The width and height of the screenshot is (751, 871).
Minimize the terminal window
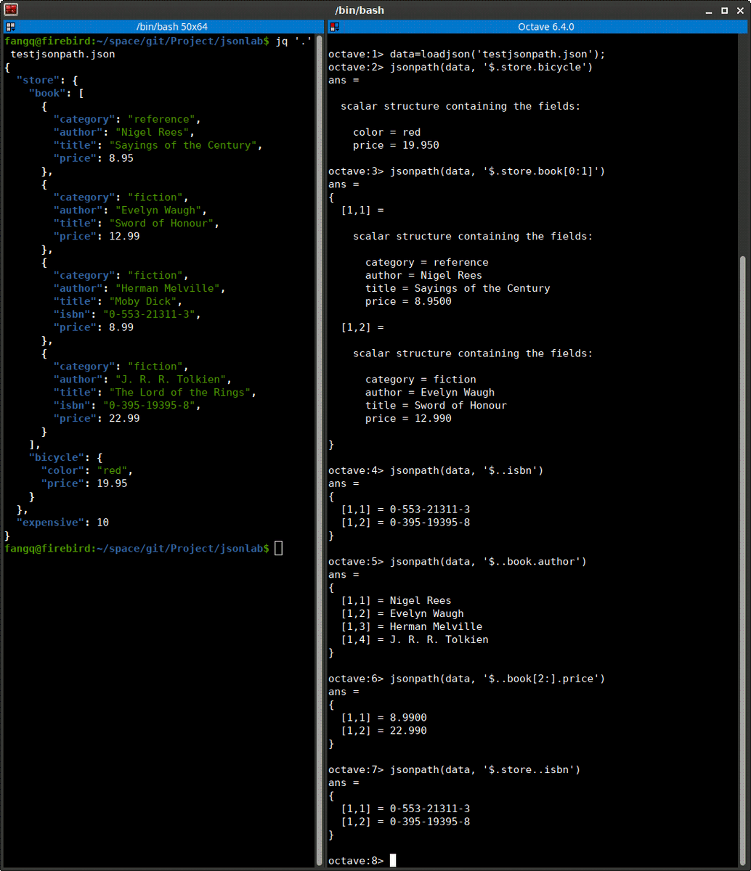coord(710,10)
